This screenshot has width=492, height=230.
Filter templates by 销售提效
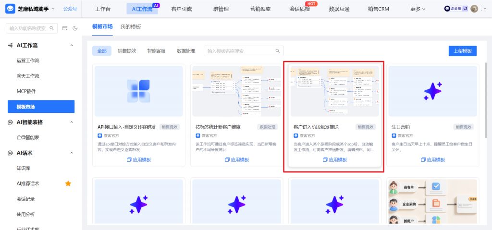pyautogui.click(x=127, y=51)
